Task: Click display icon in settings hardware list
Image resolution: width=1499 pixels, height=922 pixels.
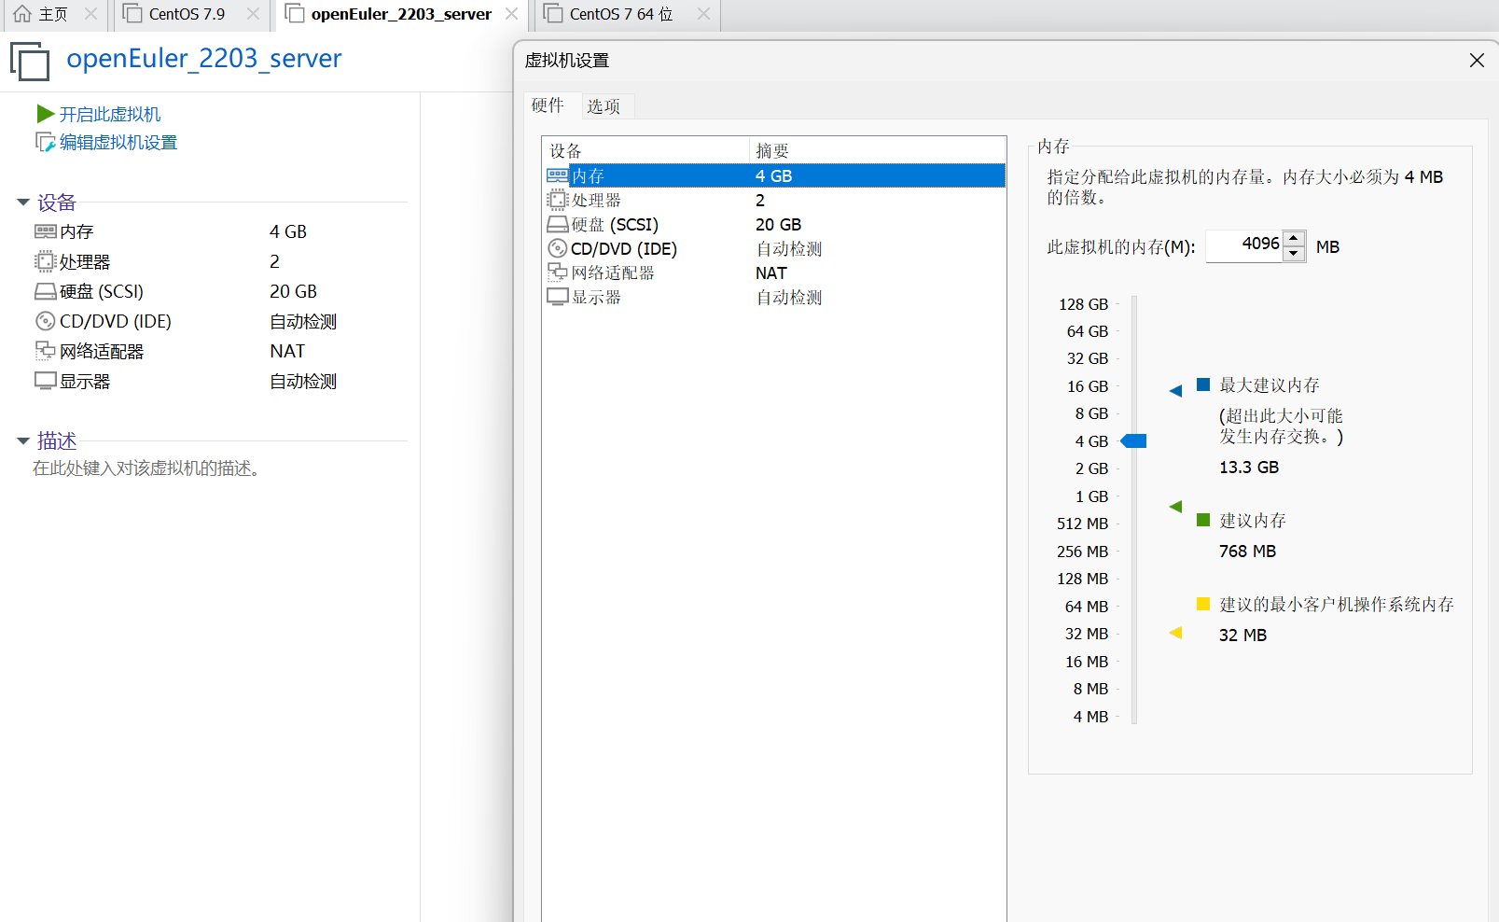Action: pyautogui.click(x=558, y=297)
